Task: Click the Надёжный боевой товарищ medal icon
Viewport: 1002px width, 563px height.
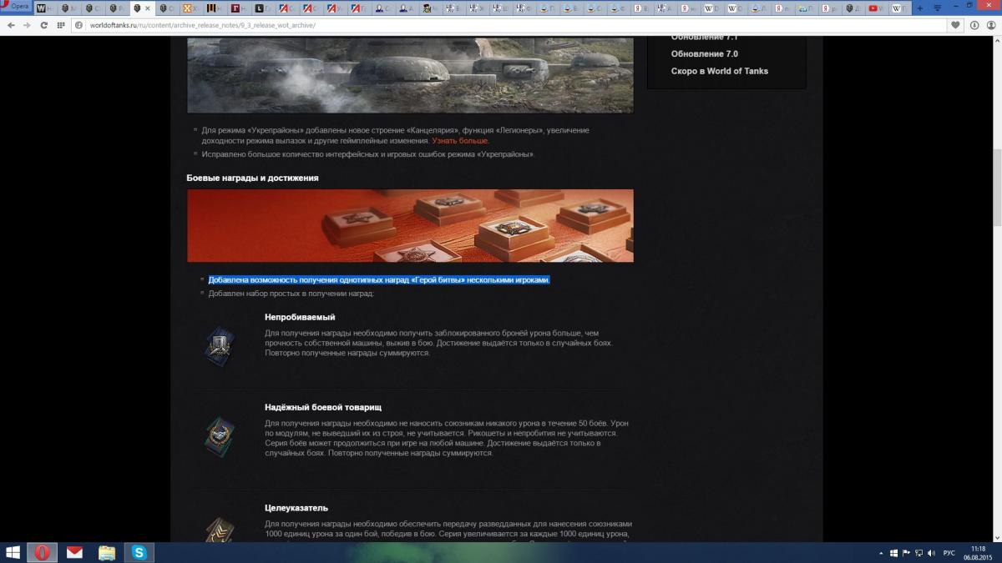Action: [x=219, y=435]
